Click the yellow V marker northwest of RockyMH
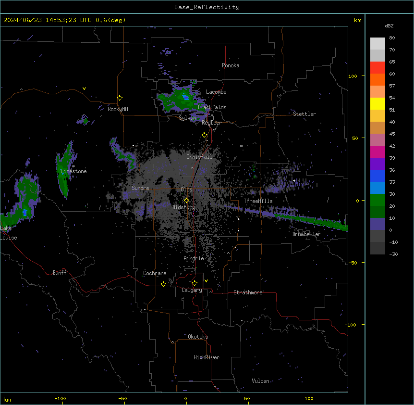The image size is (414, 405). click(x=84, y=89)
